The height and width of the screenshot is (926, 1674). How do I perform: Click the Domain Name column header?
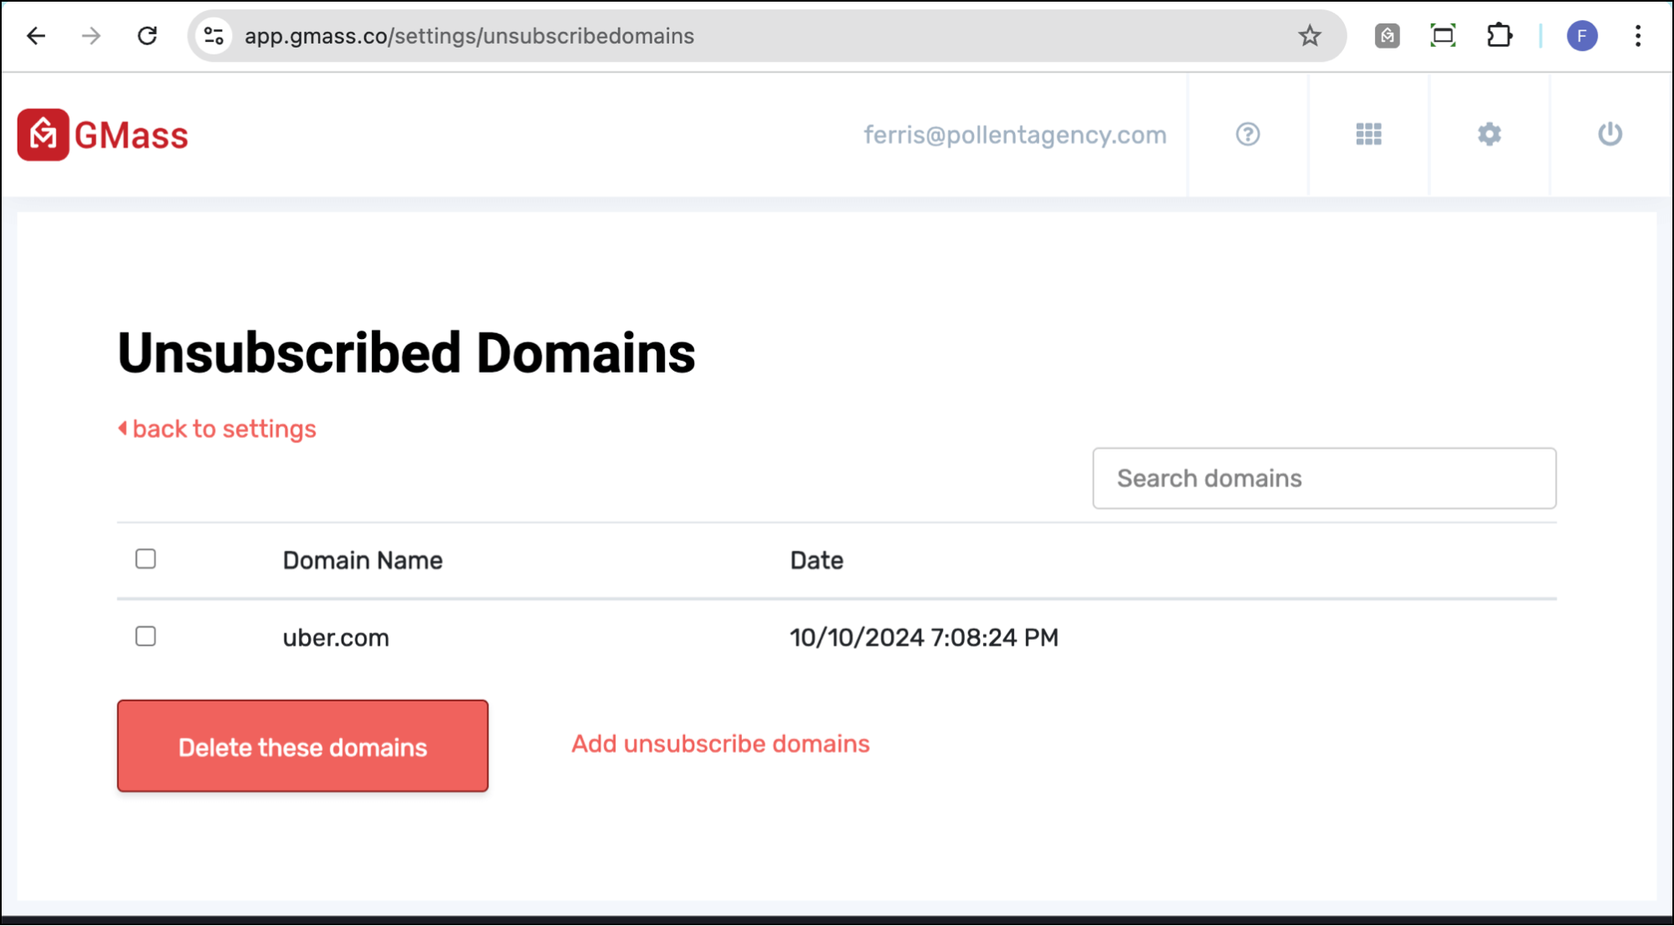click(363, 560)
